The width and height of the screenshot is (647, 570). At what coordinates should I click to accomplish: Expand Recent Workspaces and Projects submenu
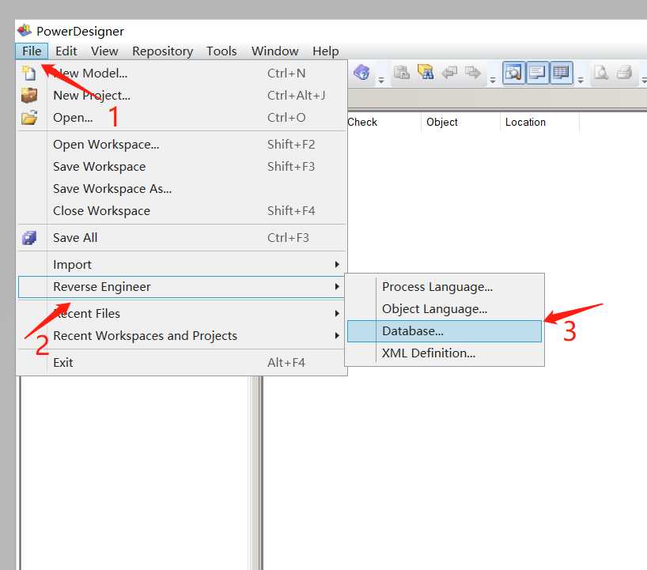(x=182, y=336)
